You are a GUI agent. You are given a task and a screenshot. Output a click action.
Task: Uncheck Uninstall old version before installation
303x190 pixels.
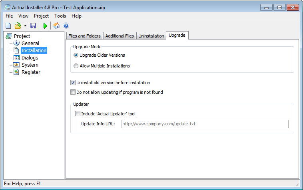[73, 83]
